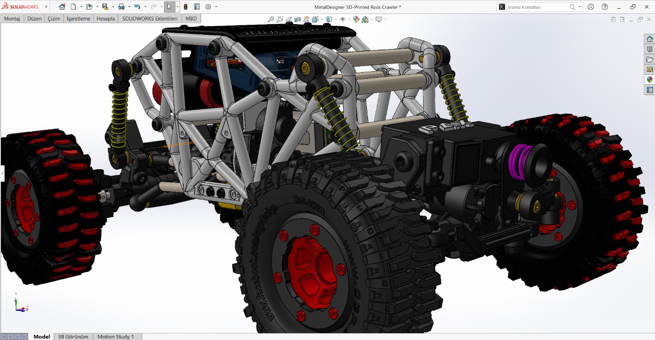Switch to the Montaj tab

tap(12, 18)
